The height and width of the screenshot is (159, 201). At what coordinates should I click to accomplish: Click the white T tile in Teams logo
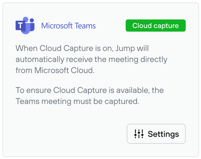[x=21, y=25]
